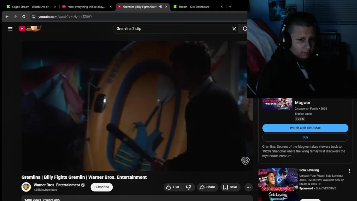The width and height of the screenshot is (357, 201).
Task: Close the Stream - Kick Dashboard tab
Action: click(x=222, y=6)
